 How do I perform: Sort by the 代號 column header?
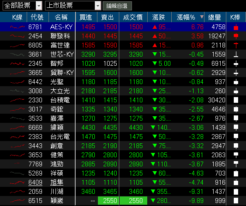[37, 17]
